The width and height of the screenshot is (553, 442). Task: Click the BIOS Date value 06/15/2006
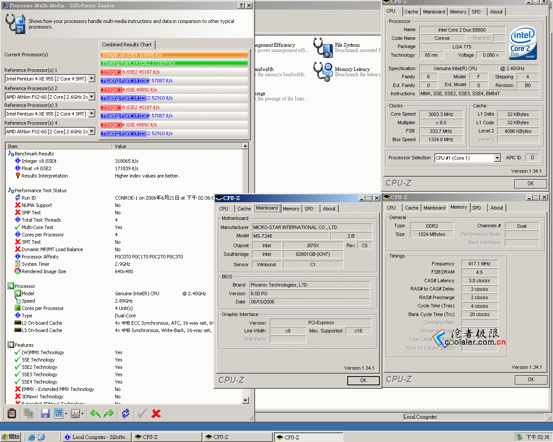[x=310, y=302]
